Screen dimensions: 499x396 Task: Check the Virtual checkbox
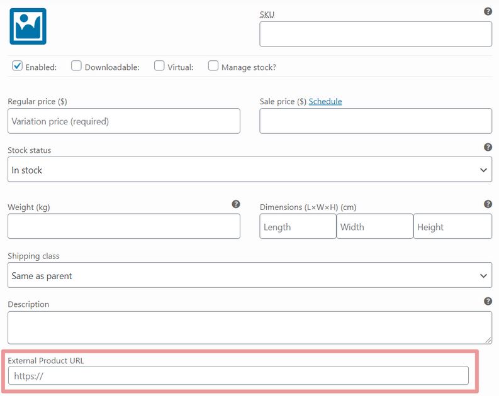[x=159, y=66]
